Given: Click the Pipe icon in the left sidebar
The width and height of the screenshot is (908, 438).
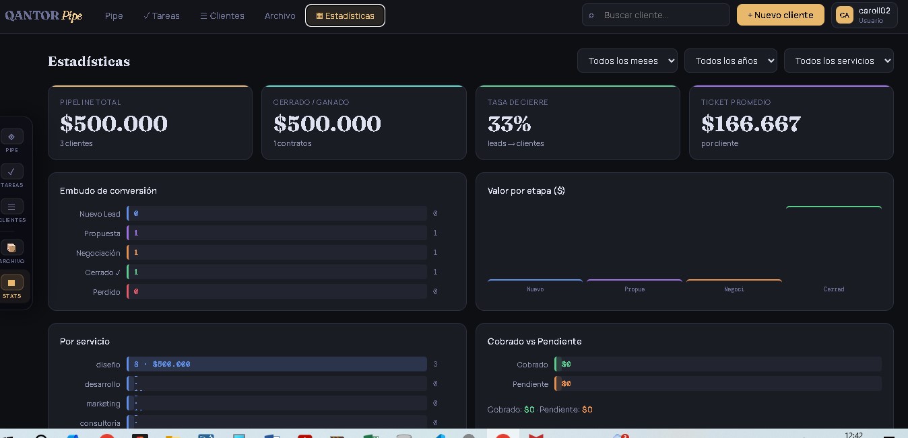Looking at the screenshot, I should (11, 137).
